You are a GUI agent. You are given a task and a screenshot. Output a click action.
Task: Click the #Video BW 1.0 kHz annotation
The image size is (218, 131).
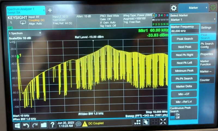tap(91, 114)
